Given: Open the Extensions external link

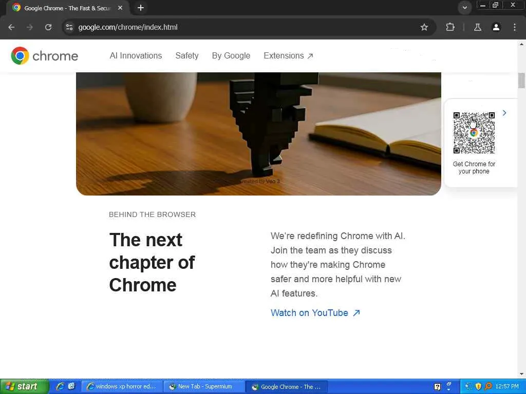Looking at the screenshot, I should (288, 55).
